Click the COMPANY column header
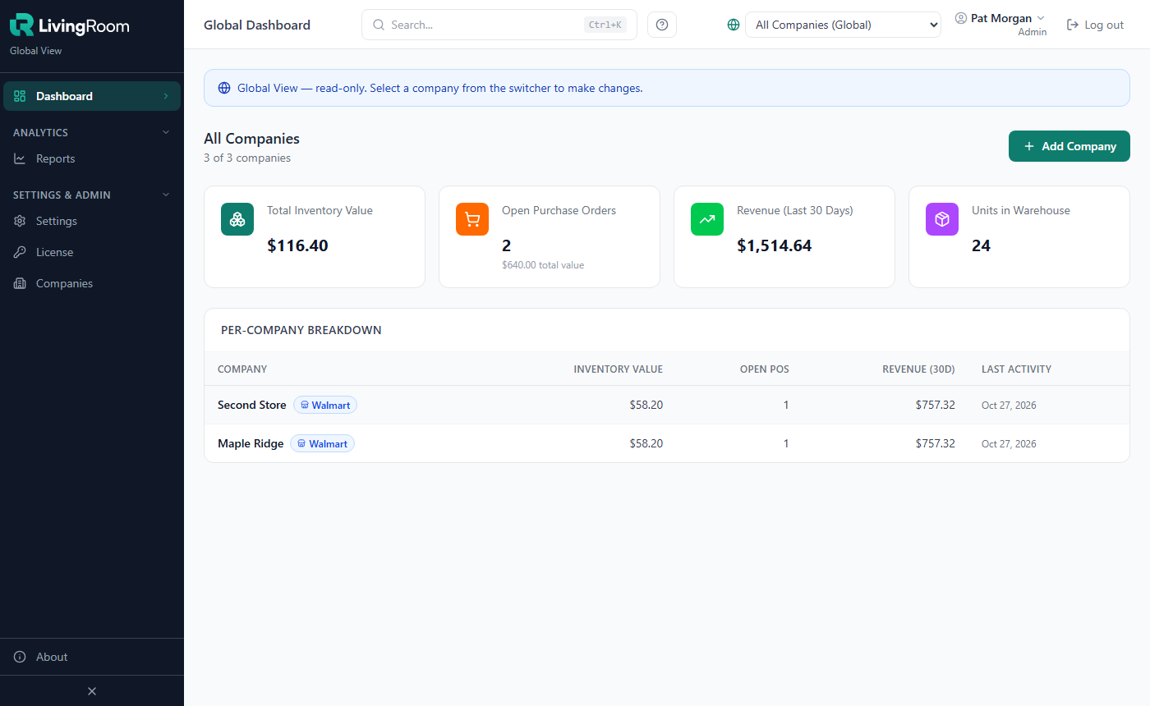 coord(242,369)
